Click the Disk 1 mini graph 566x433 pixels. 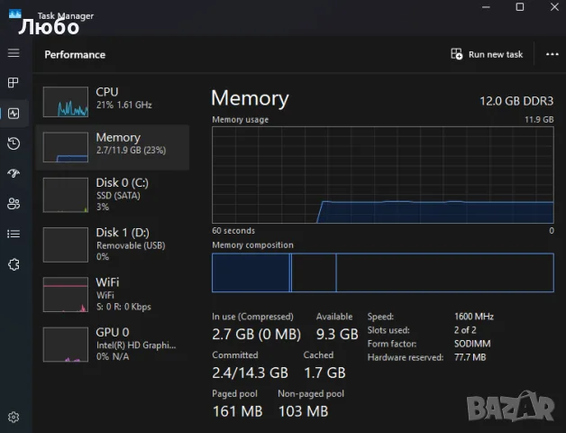point(66,244)
